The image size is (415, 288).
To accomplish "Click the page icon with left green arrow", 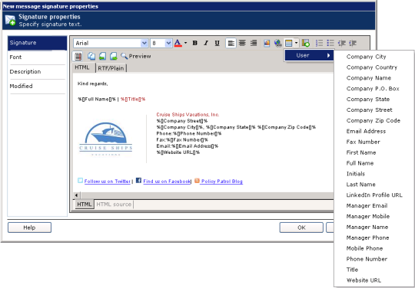I will (x=102, y=56).
